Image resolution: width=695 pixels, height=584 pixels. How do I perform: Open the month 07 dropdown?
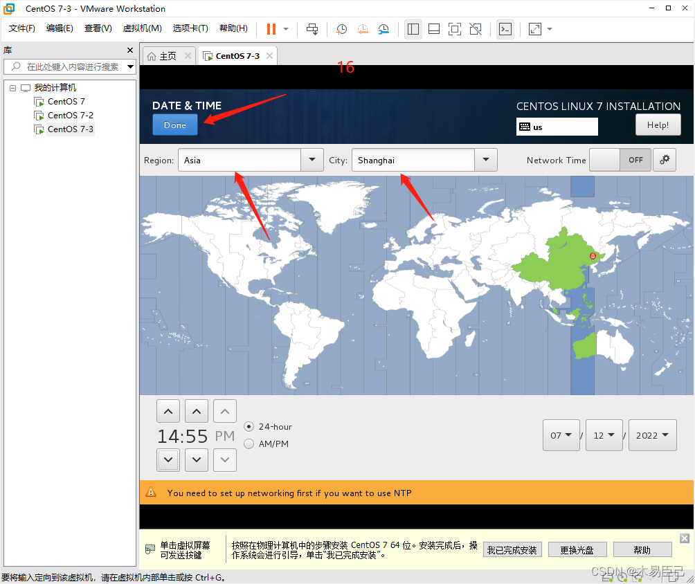(x=561, y=435)
